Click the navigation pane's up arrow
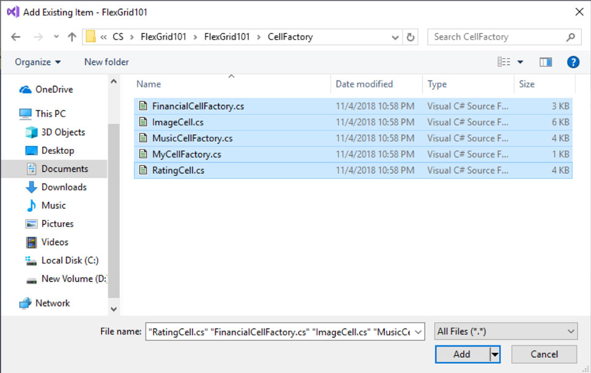This screenshot has height=373, width=591. (114, 81)
